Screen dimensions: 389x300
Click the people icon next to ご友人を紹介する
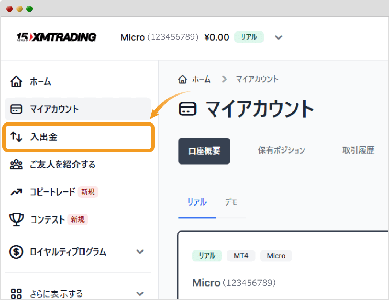16,165
